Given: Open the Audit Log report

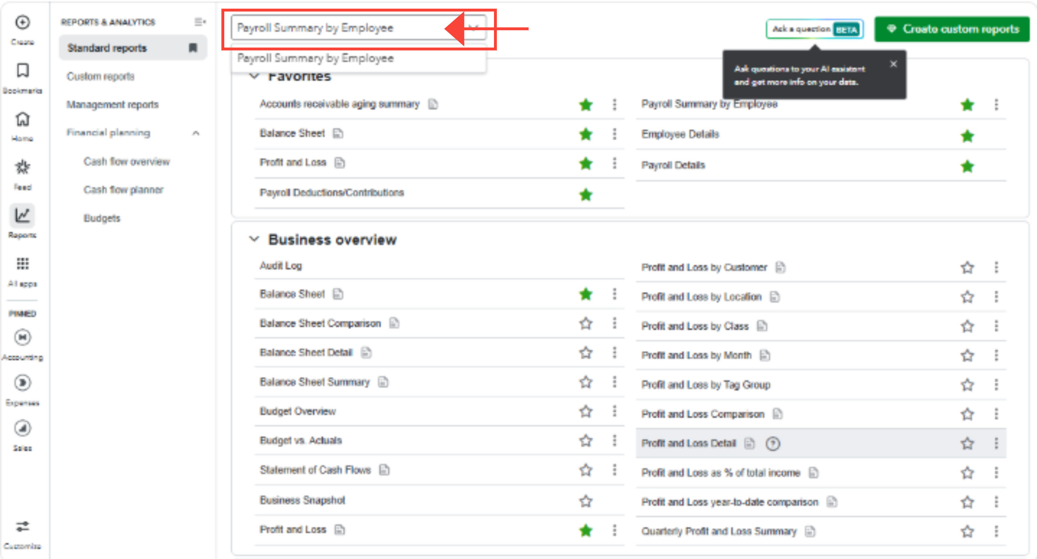Looking at the screenshot, I should (x=281, y=266).
